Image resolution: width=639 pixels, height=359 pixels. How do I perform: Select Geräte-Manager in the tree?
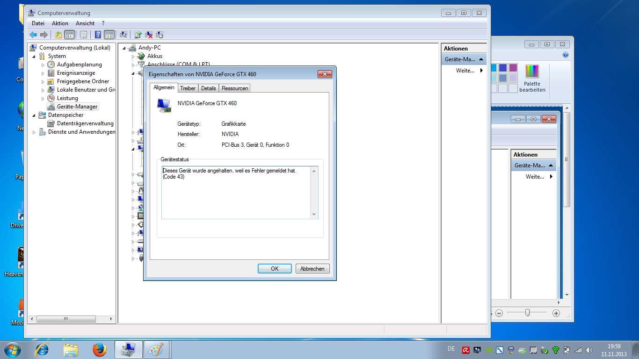(x=77, y=107)
